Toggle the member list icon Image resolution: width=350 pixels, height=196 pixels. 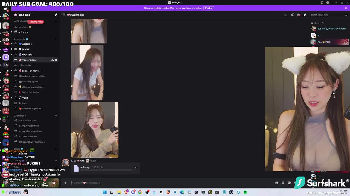point(305,15)
